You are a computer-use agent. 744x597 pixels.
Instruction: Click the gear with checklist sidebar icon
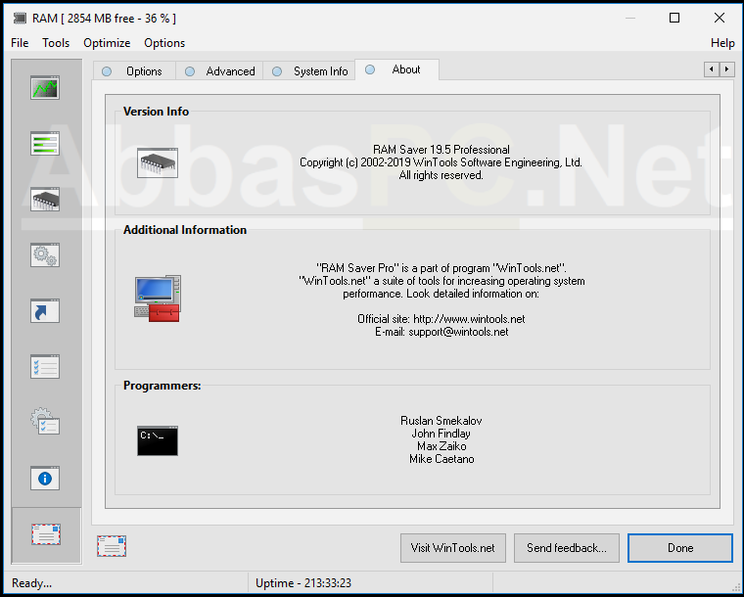coord(45,422)
